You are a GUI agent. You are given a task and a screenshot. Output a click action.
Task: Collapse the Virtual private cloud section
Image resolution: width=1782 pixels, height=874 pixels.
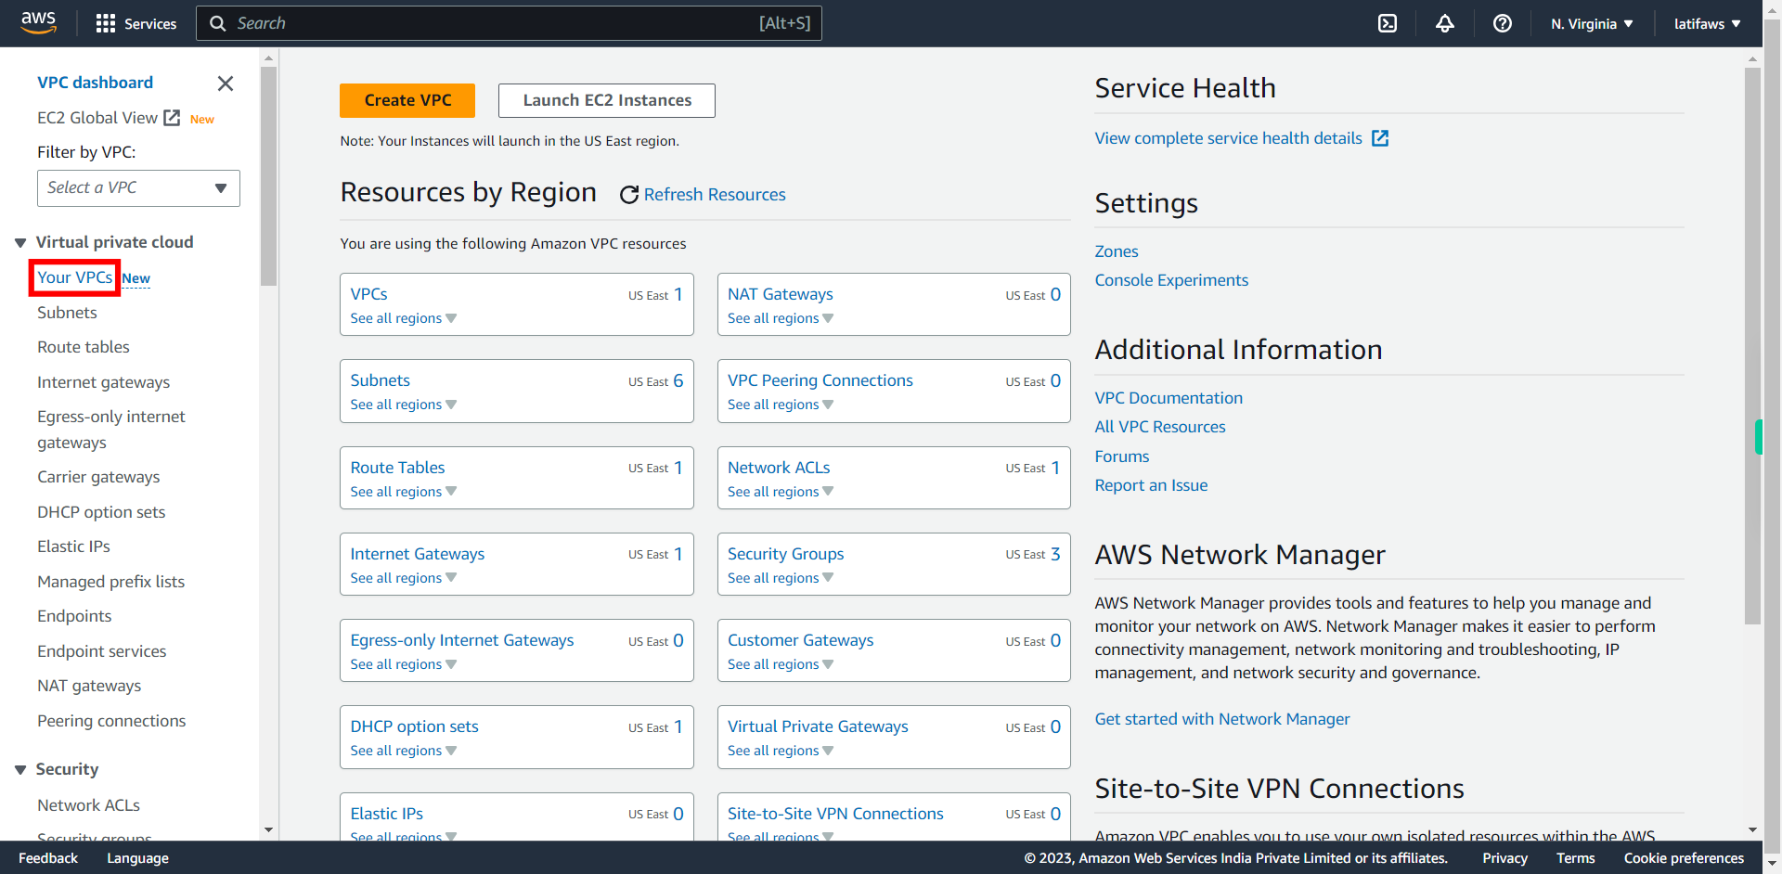tap(20, 243)
